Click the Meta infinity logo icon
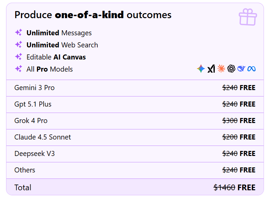269x200 pixels. 251,69
